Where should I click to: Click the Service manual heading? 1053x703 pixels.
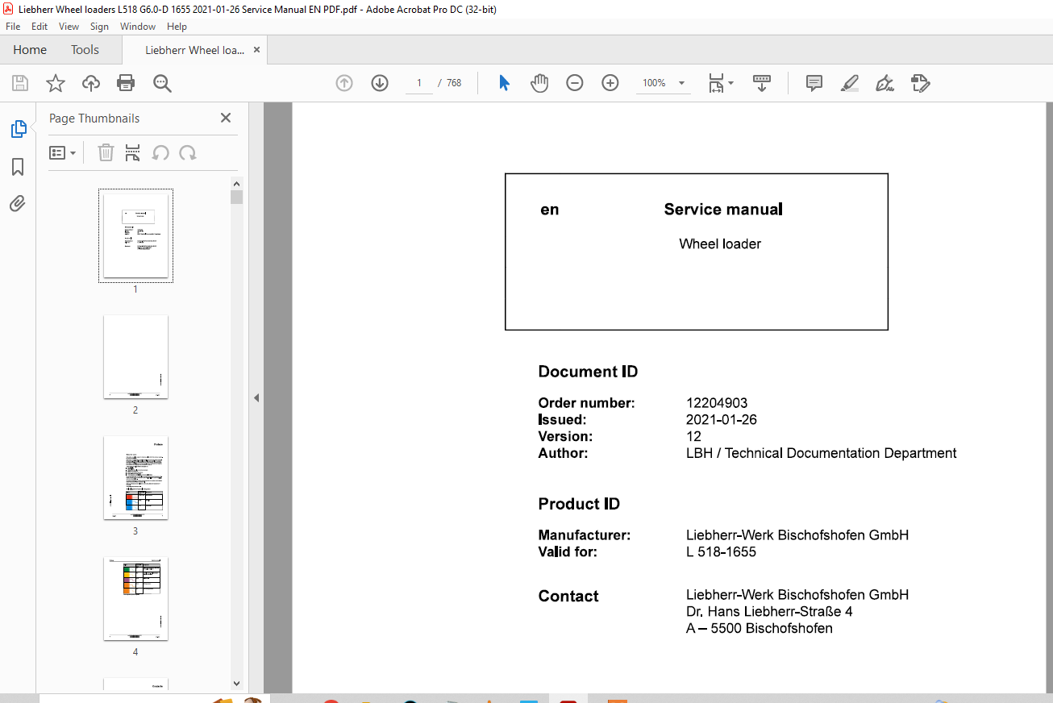point(723,210)
